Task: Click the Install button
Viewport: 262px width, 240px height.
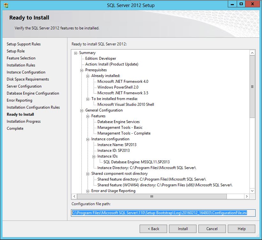Action: [183, 229]
